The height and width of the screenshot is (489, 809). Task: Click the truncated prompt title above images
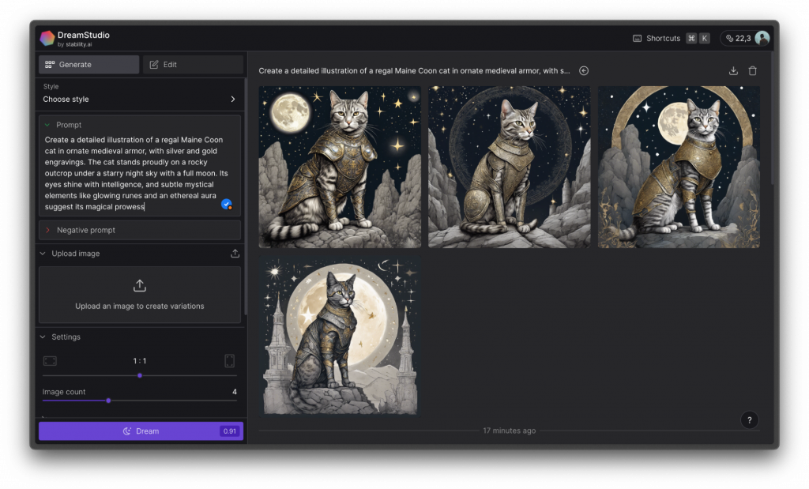[414, 70]
